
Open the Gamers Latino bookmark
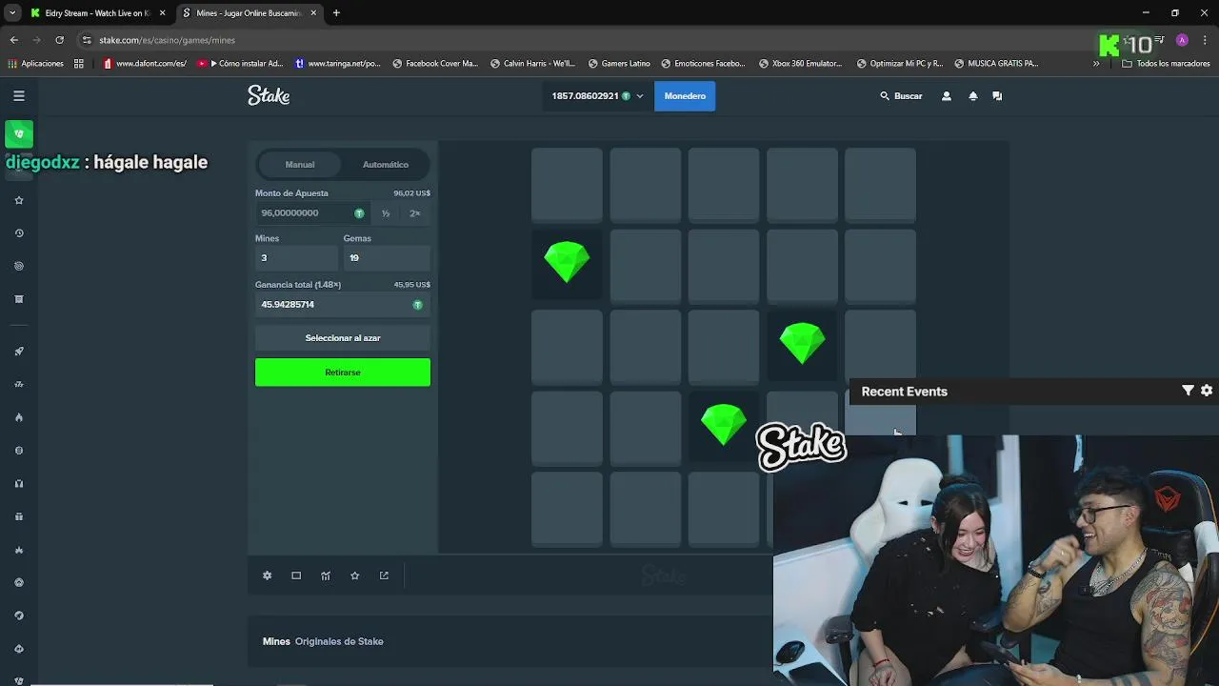[619, 64]
